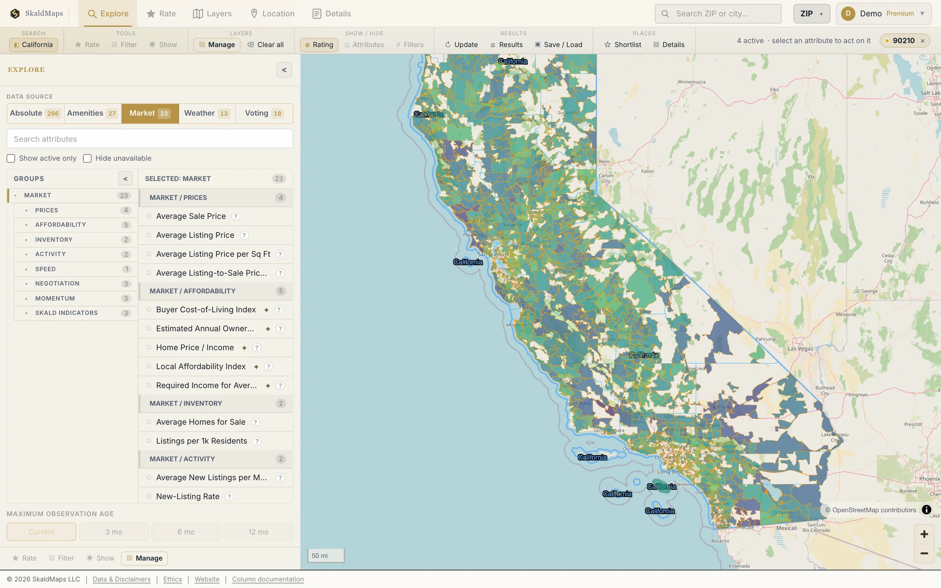Click the Search attributes field

150,139
